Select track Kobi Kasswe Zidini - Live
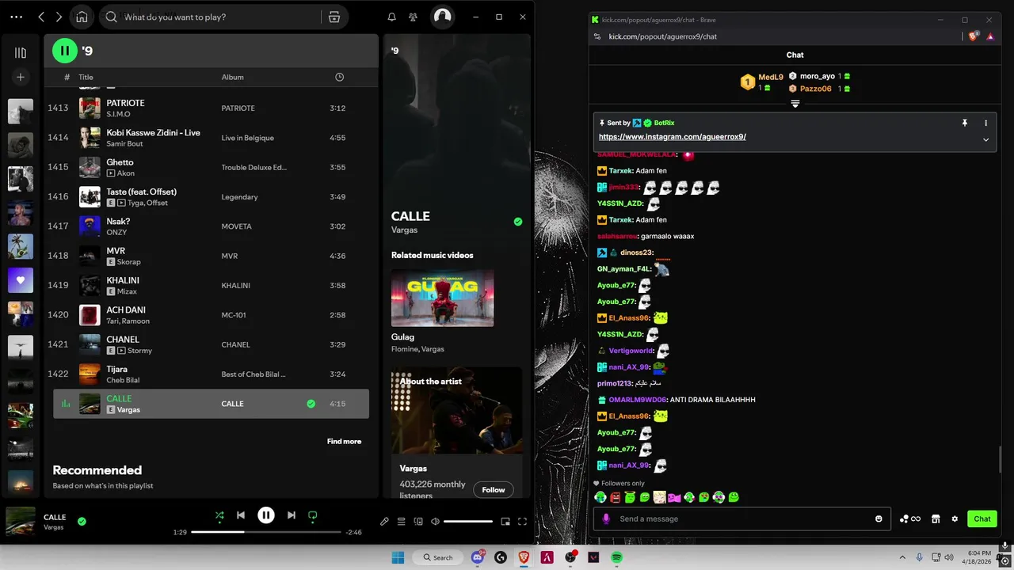This screenshot has width=1014, height=570. pos(211,138)
